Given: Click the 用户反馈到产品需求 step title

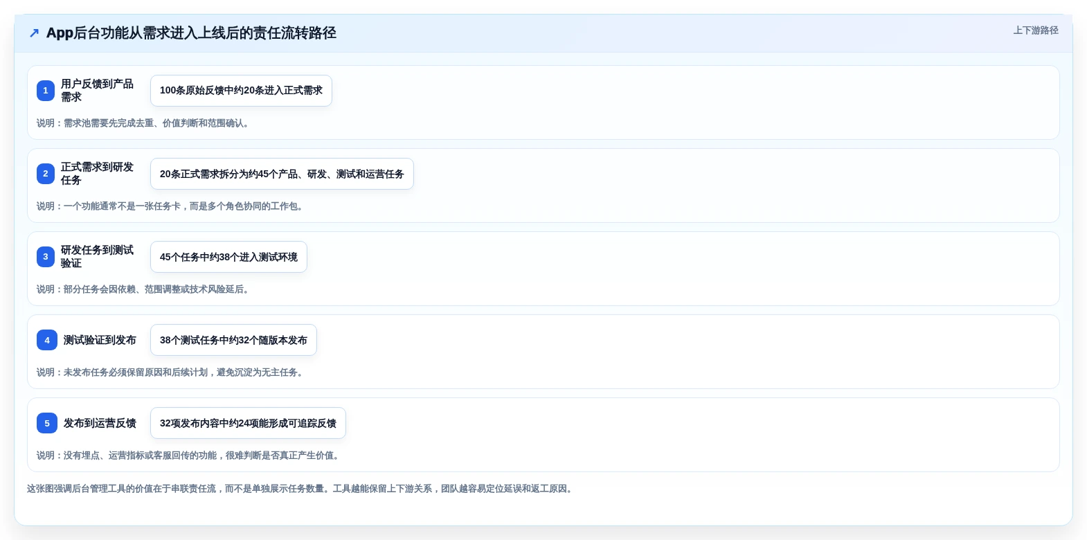Looking at the screenshot, I should pyautogui.click(x=97, y=91).
